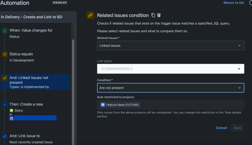252x145 pixels.
Task: Click the linked issues chain icon in sidebar
Action: [x=5, y=78]
